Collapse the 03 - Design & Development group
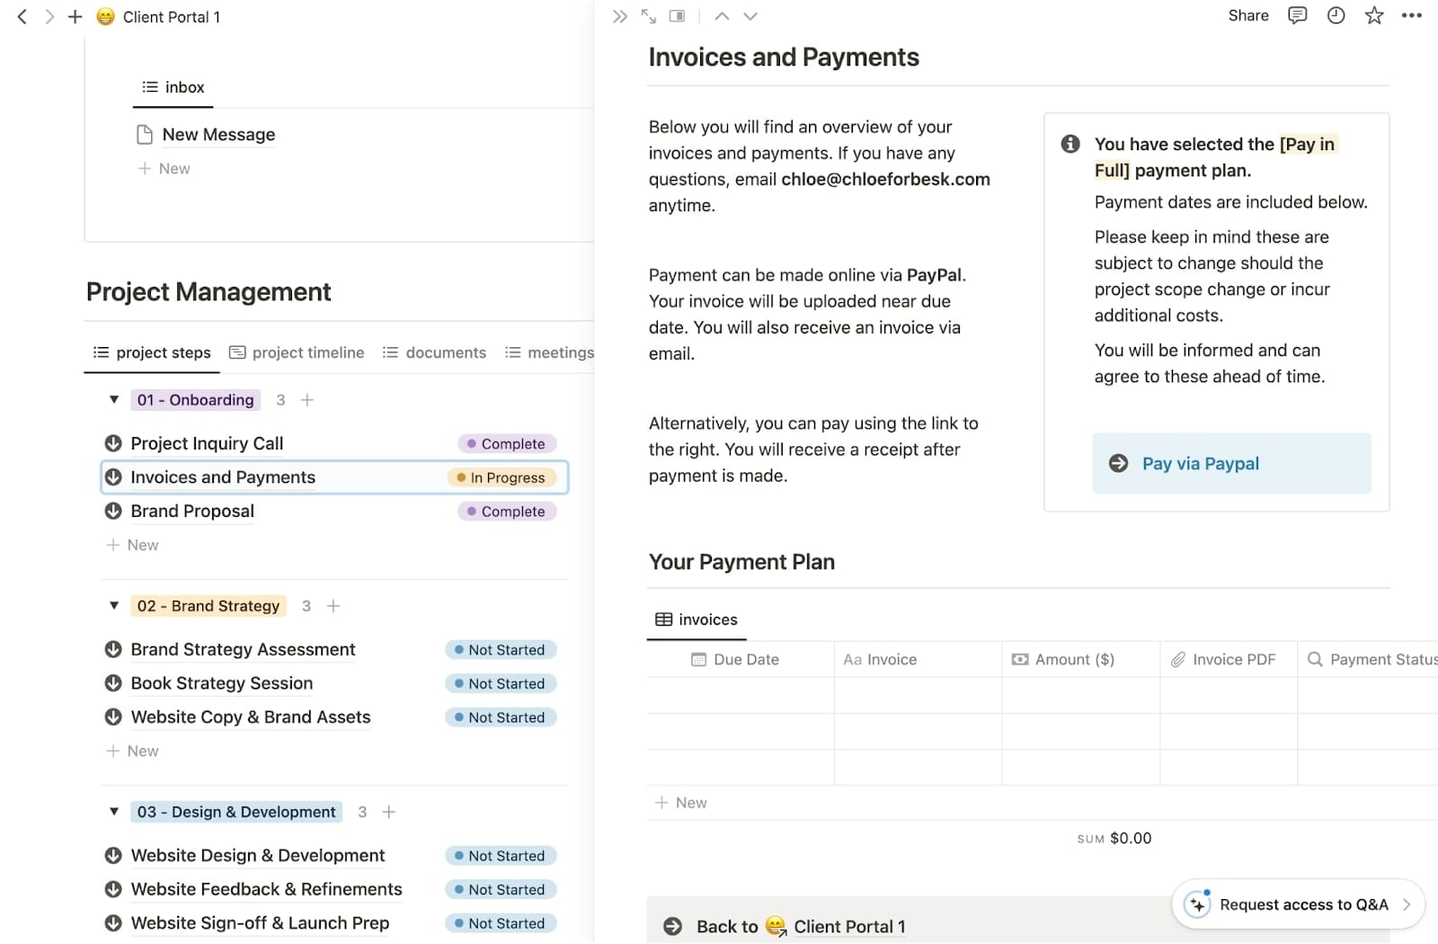1438x944 pixels. tap(114, 811)
